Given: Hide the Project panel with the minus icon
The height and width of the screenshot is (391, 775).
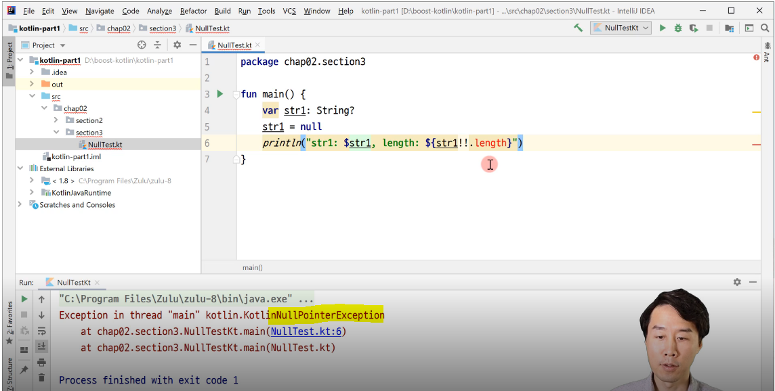Looking at the screenshot, I should pos(193,45).
